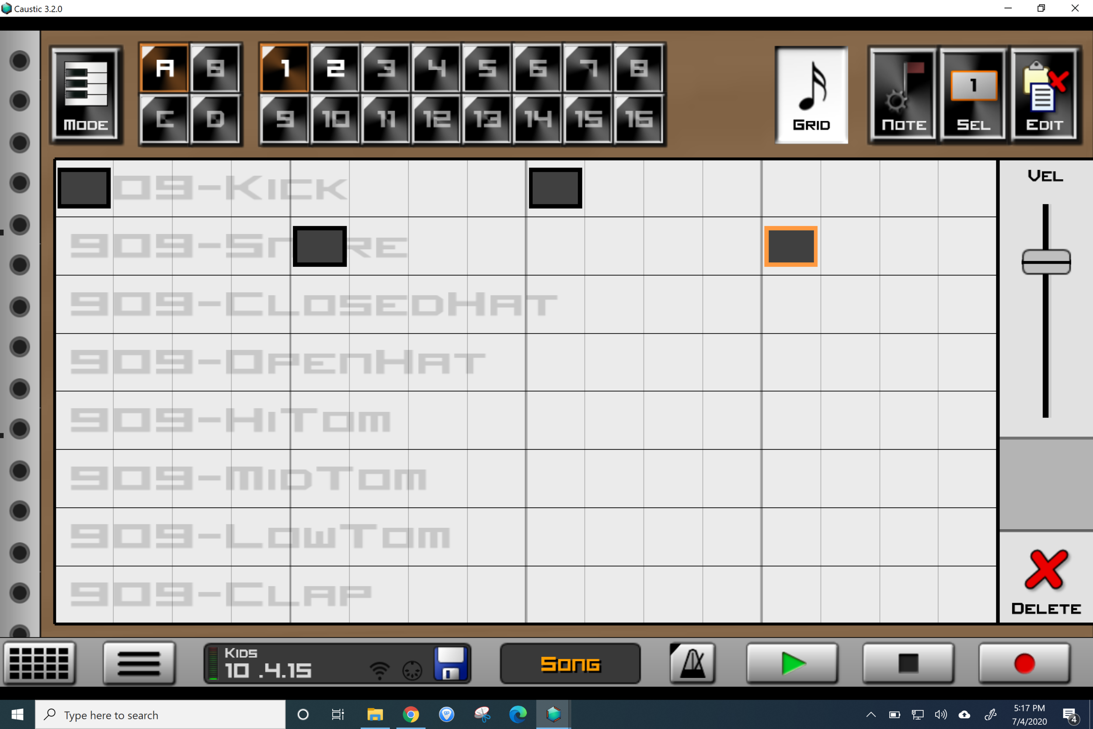Open the Note properties button

902,95
